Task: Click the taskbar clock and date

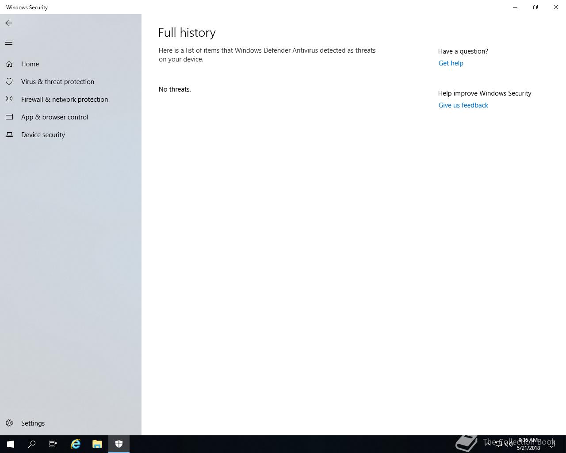Action: coord(528,444)
